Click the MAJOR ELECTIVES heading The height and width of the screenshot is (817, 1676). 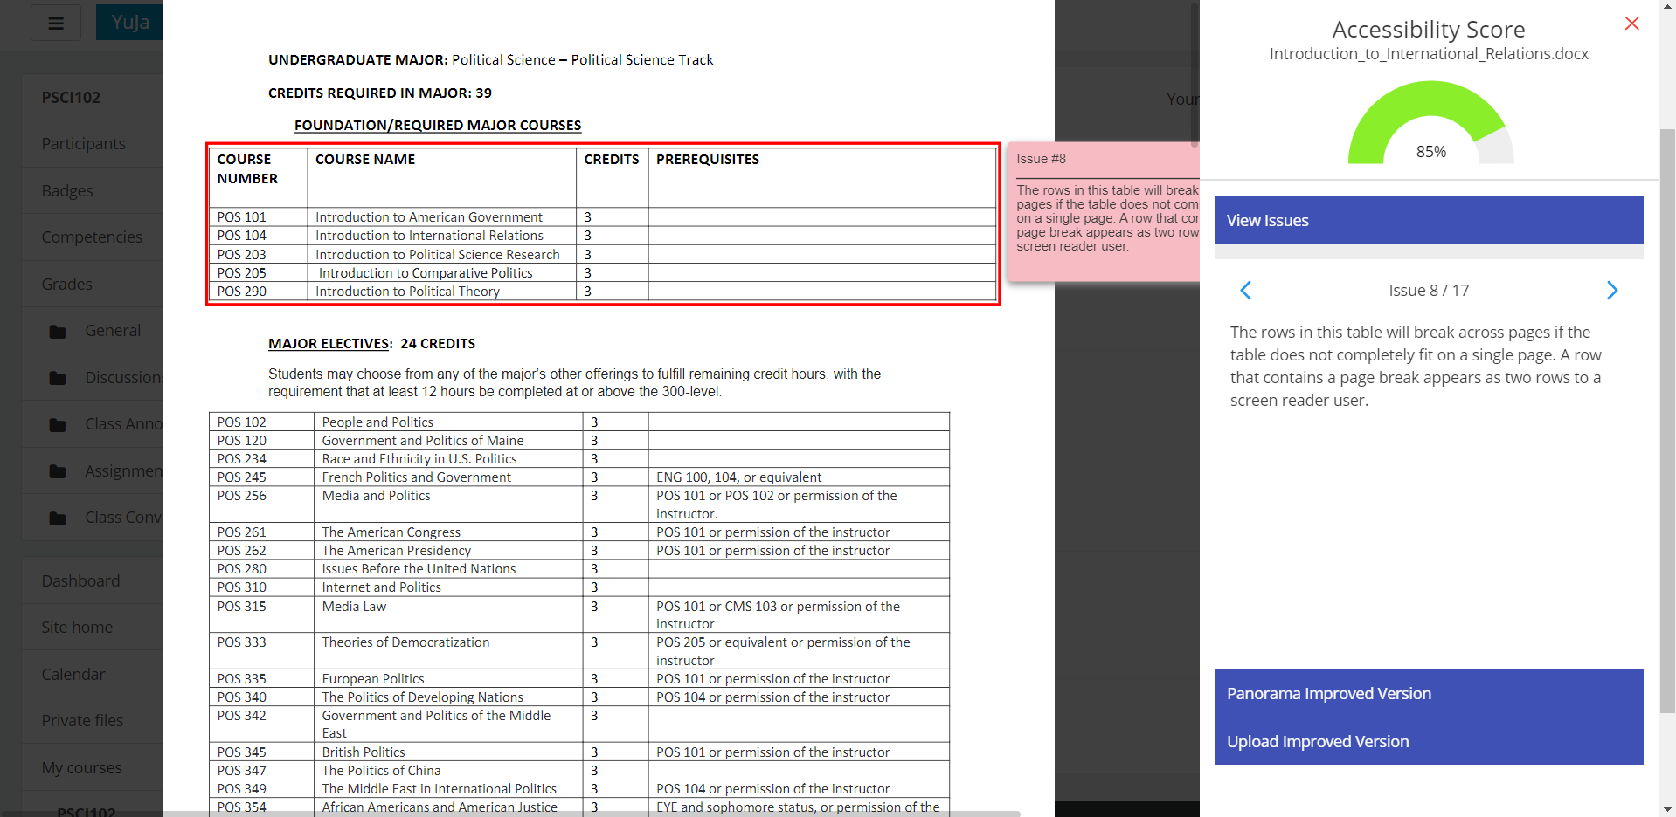coord(329,343)
